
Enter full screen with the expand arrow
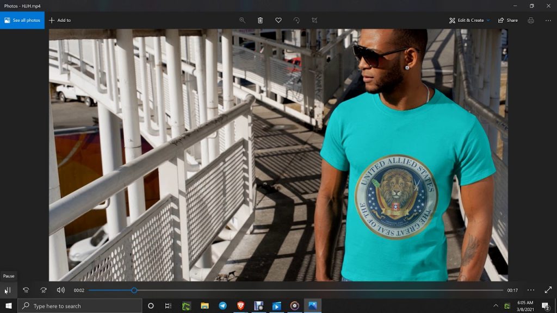tap(548, 290)
